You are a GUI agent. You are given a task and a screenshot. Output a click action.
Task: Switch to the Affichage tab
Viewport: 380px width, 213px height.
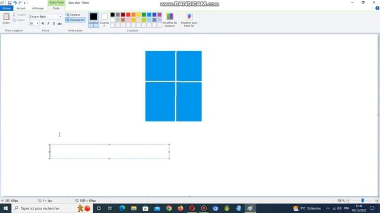tap(38, 8)
